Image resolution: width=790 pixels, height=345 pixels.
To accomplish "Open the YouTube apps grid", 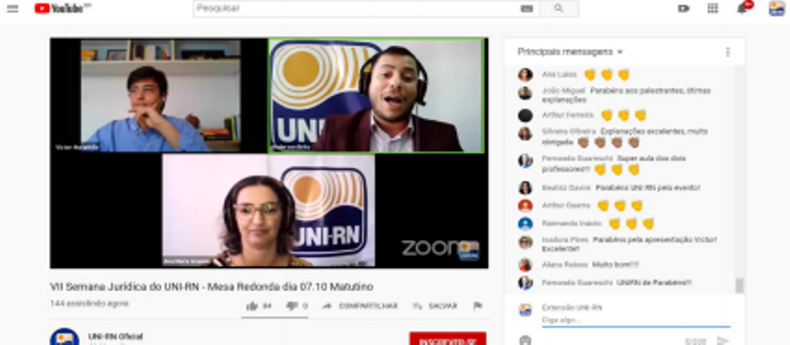I will (712, 8).
